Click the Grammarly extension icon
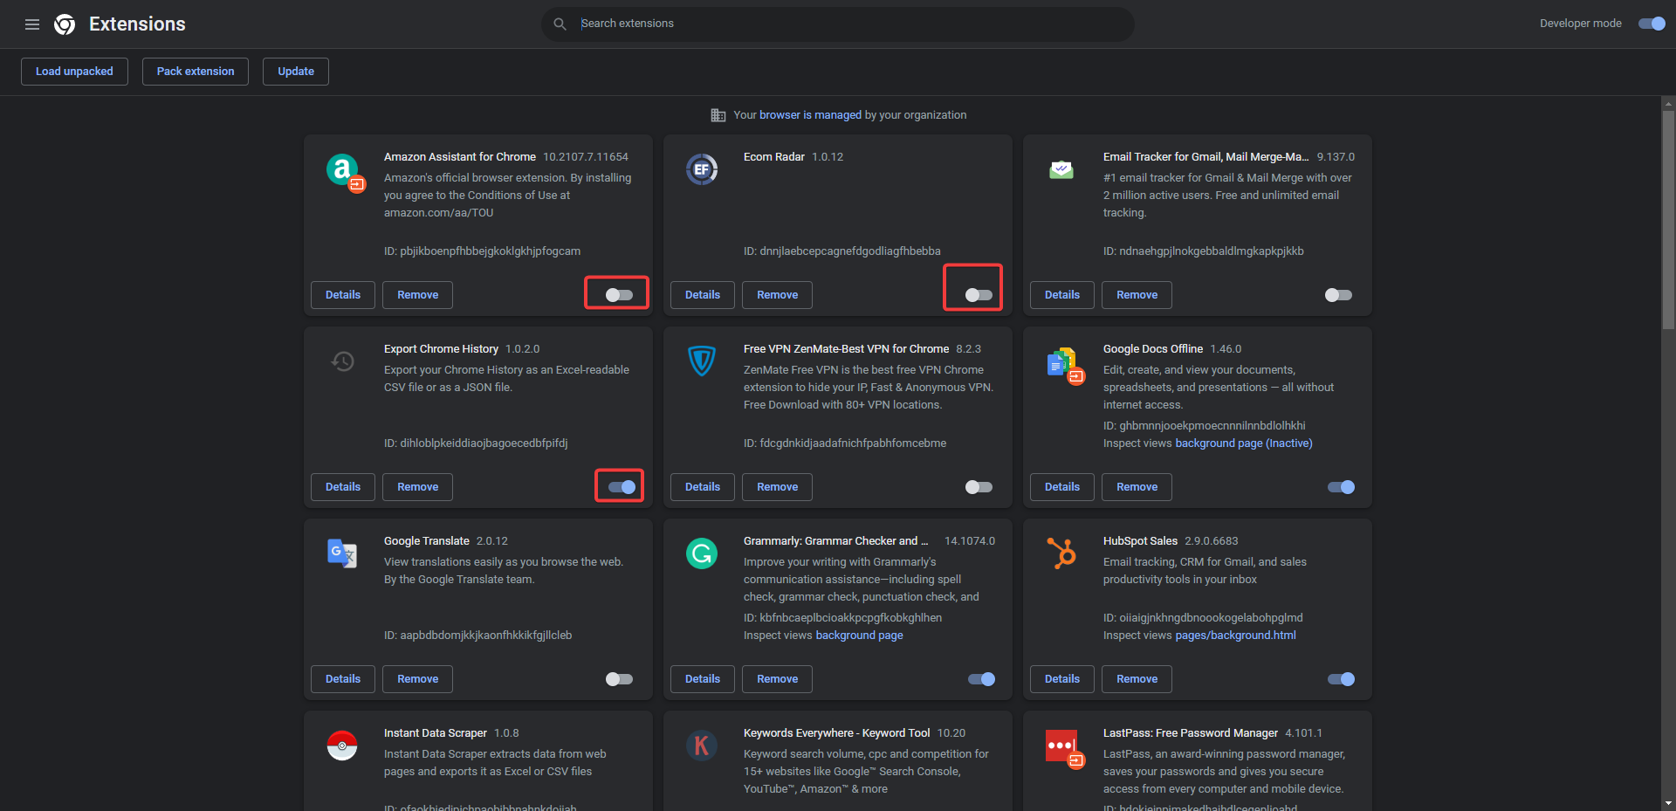 point(702,553)
